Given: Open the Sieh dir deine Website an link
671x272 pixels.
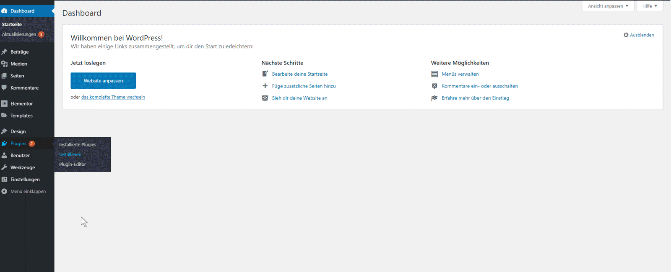Looking at the screenshot, I should point(300,98).
